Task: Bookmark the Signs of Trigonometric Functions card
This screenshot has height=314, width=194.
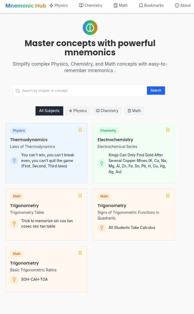Action: 168,195
